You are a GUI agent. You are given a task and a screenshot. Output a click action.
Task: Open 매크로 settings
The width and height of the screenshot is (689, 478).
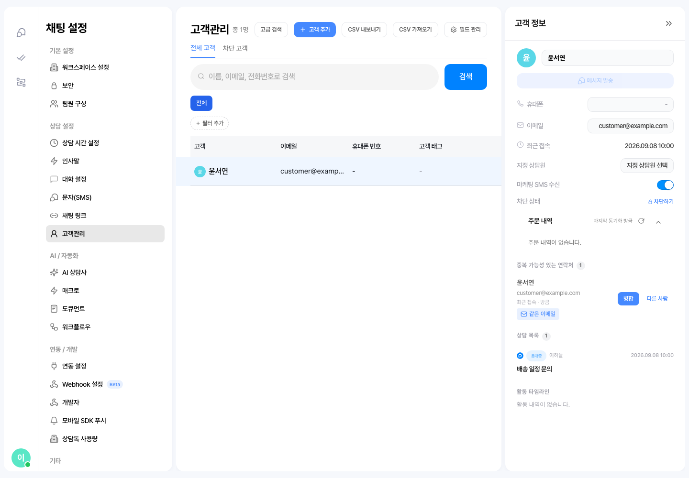click(x=105, y=291)
